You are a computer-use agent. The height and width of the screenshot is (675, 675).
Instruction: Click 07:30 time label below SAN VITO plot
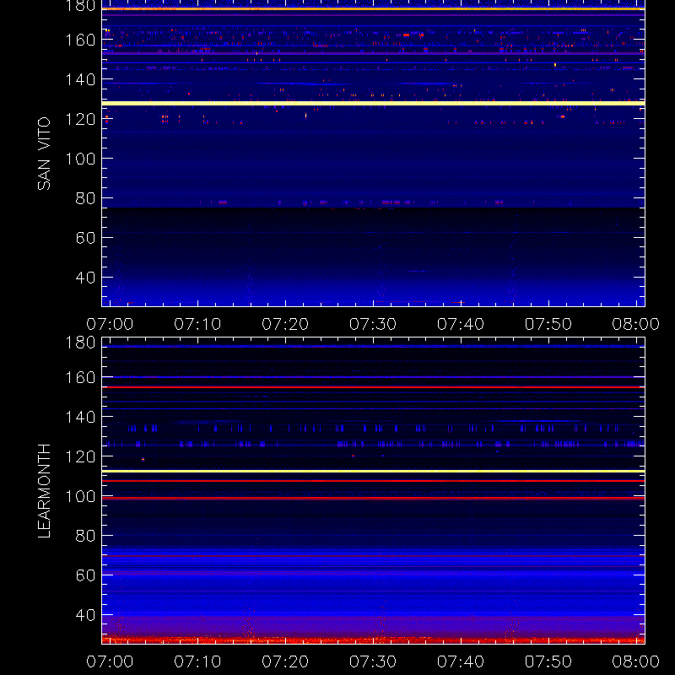click(x=373, y=324)
